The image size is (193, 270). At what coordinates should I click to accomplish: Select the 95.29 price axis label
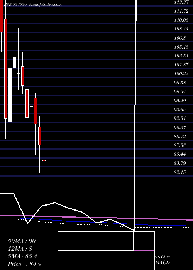180,100
